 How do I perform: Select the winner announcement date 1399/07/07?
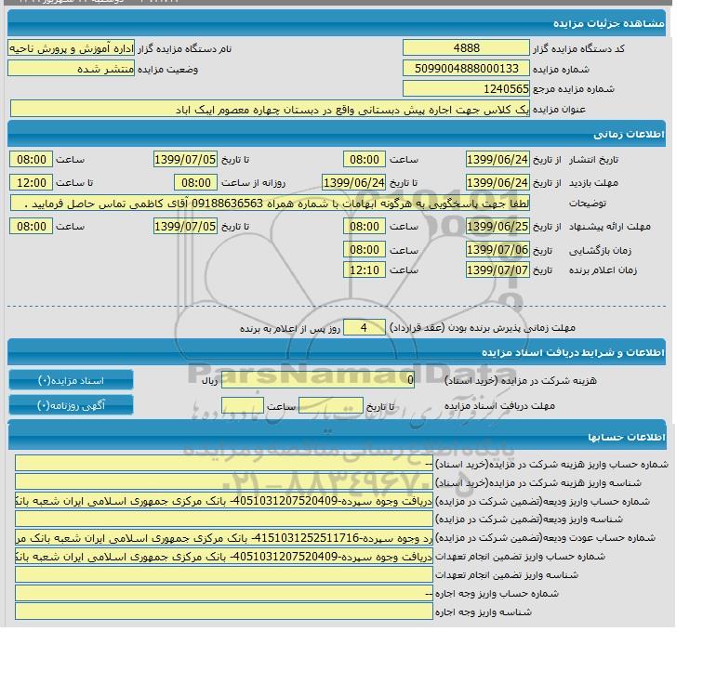coord(497,270)
